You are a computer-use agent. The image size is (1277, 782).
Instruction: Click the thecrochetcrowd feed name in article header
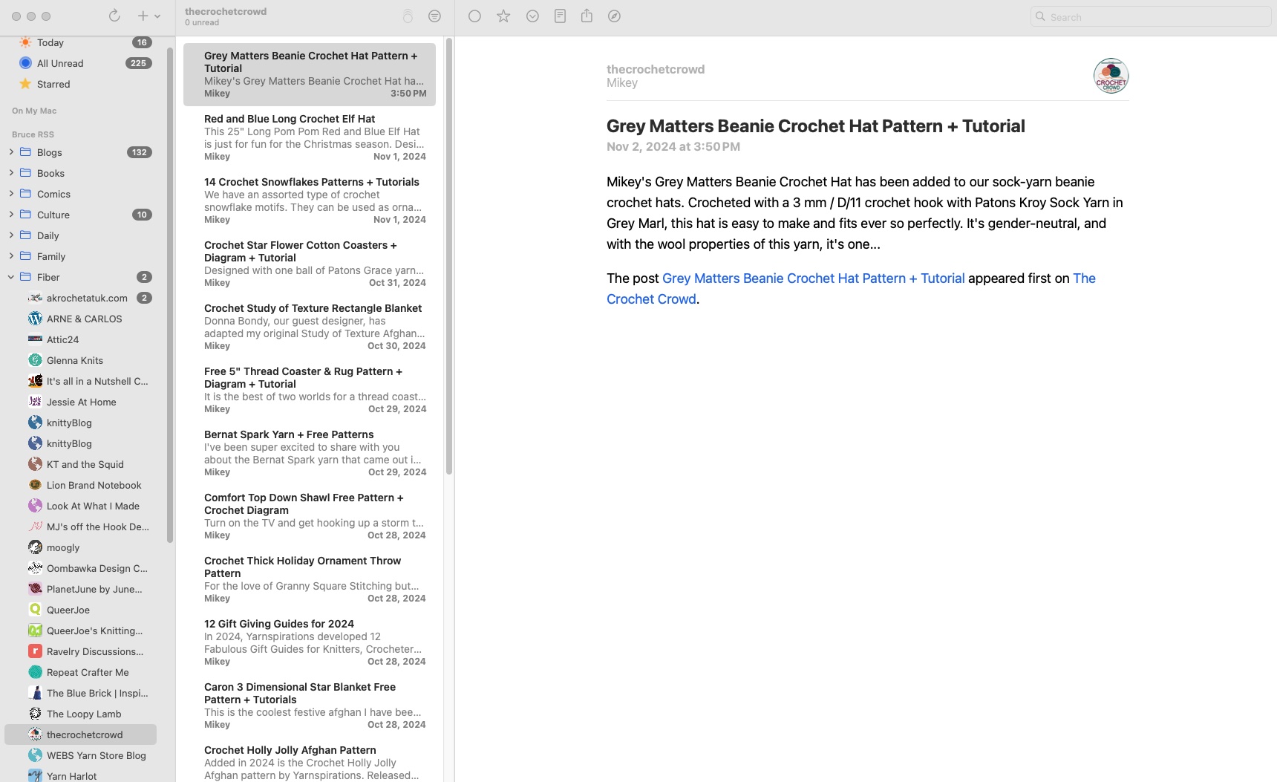tap(656, 69)
